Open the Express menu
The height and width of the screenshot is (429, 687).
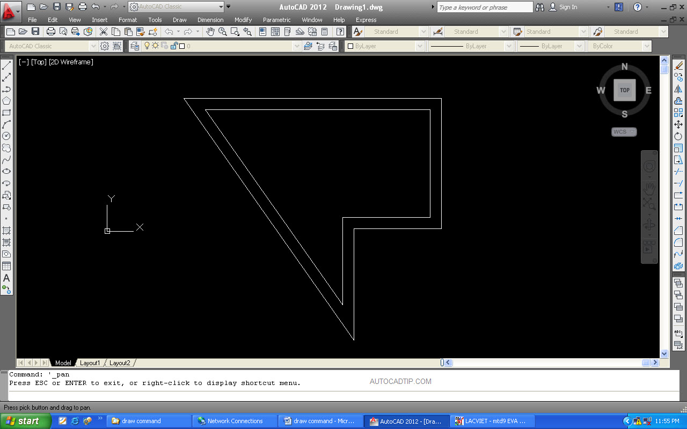pos(366,20)
